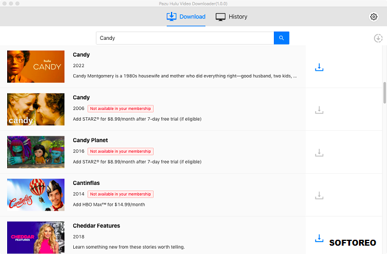Click download icon for Candy Planet
This screenshot has height=254, width=387.
tap(319, 152)
